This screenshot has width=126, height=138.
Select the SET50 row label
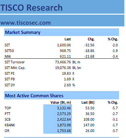click(x=9, y=51)
